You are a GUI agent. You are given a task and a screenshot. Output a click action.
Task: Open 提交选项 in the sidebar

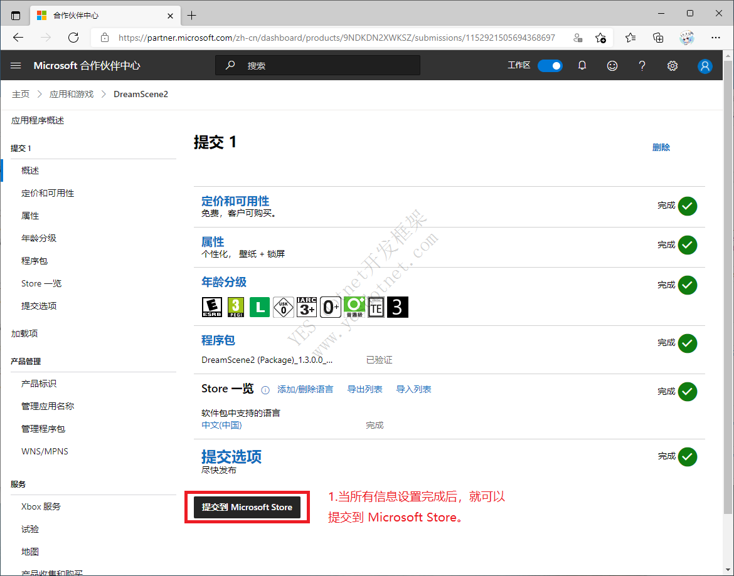tap(39, 306)
